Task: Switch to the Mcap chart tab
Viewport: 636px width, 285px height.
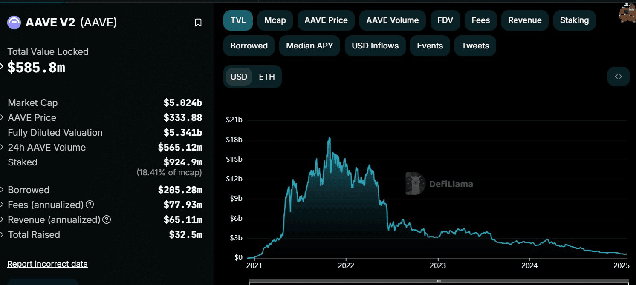Action: [x=275, y=20]
